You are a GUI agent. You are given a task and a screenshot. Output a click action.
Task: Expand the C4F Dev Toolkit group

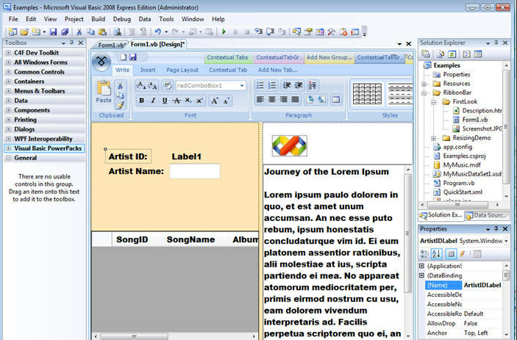[9, 53]
